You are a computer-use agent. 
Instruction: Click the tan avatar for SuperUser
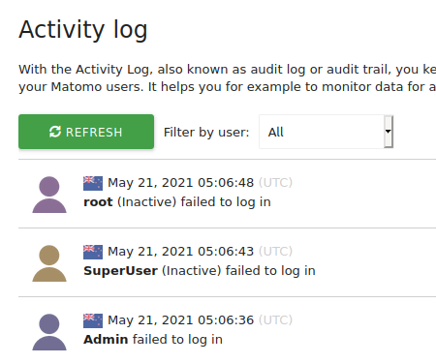click(x=49, y=263)
